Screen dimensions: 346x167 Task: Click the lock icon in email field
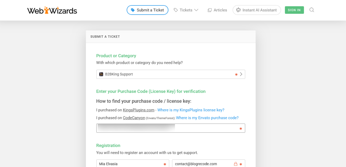coord(236,164)
